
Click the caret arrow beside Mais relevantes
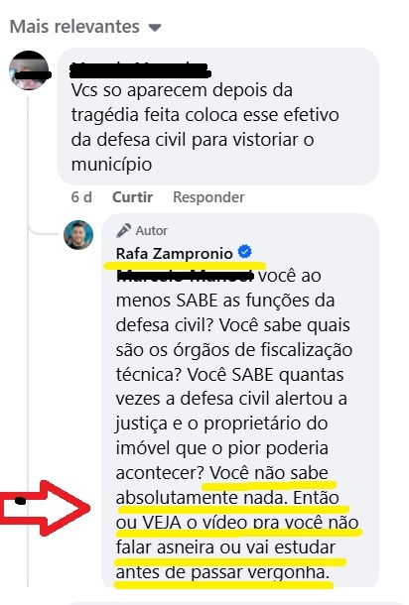click(155, 28)
